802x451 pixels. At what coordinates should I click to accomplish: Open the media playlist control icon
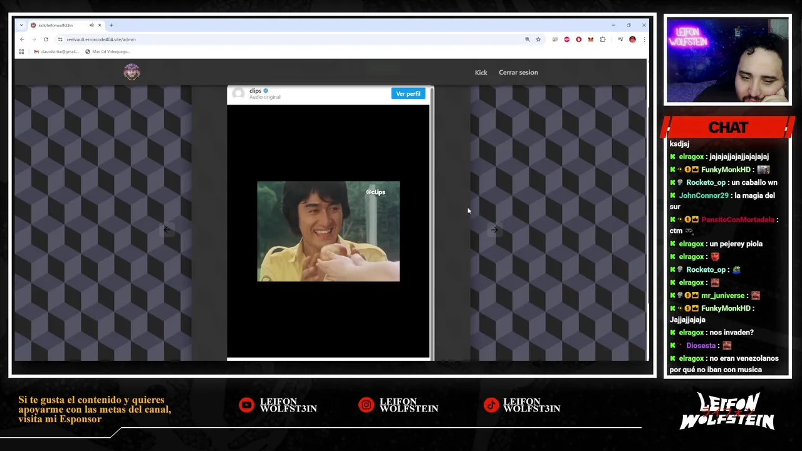coord(620,39)
